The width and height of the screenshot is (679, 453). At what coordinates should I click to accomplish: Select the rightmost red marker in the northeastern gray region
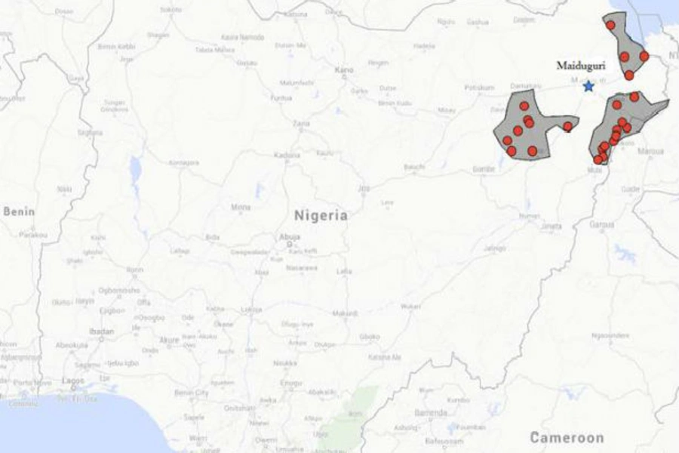click(644, 56)
